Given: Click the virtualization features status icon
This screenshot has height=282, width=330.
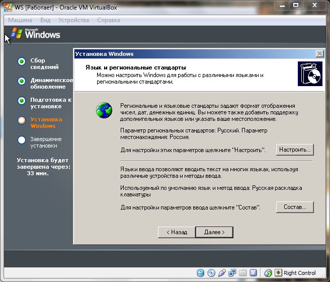Looking at the screenshot, I should click(253, 273).
